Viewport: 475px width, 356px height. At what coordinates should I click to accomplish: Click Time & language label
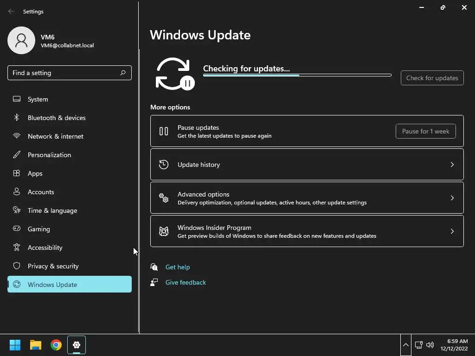pos(52,210)
